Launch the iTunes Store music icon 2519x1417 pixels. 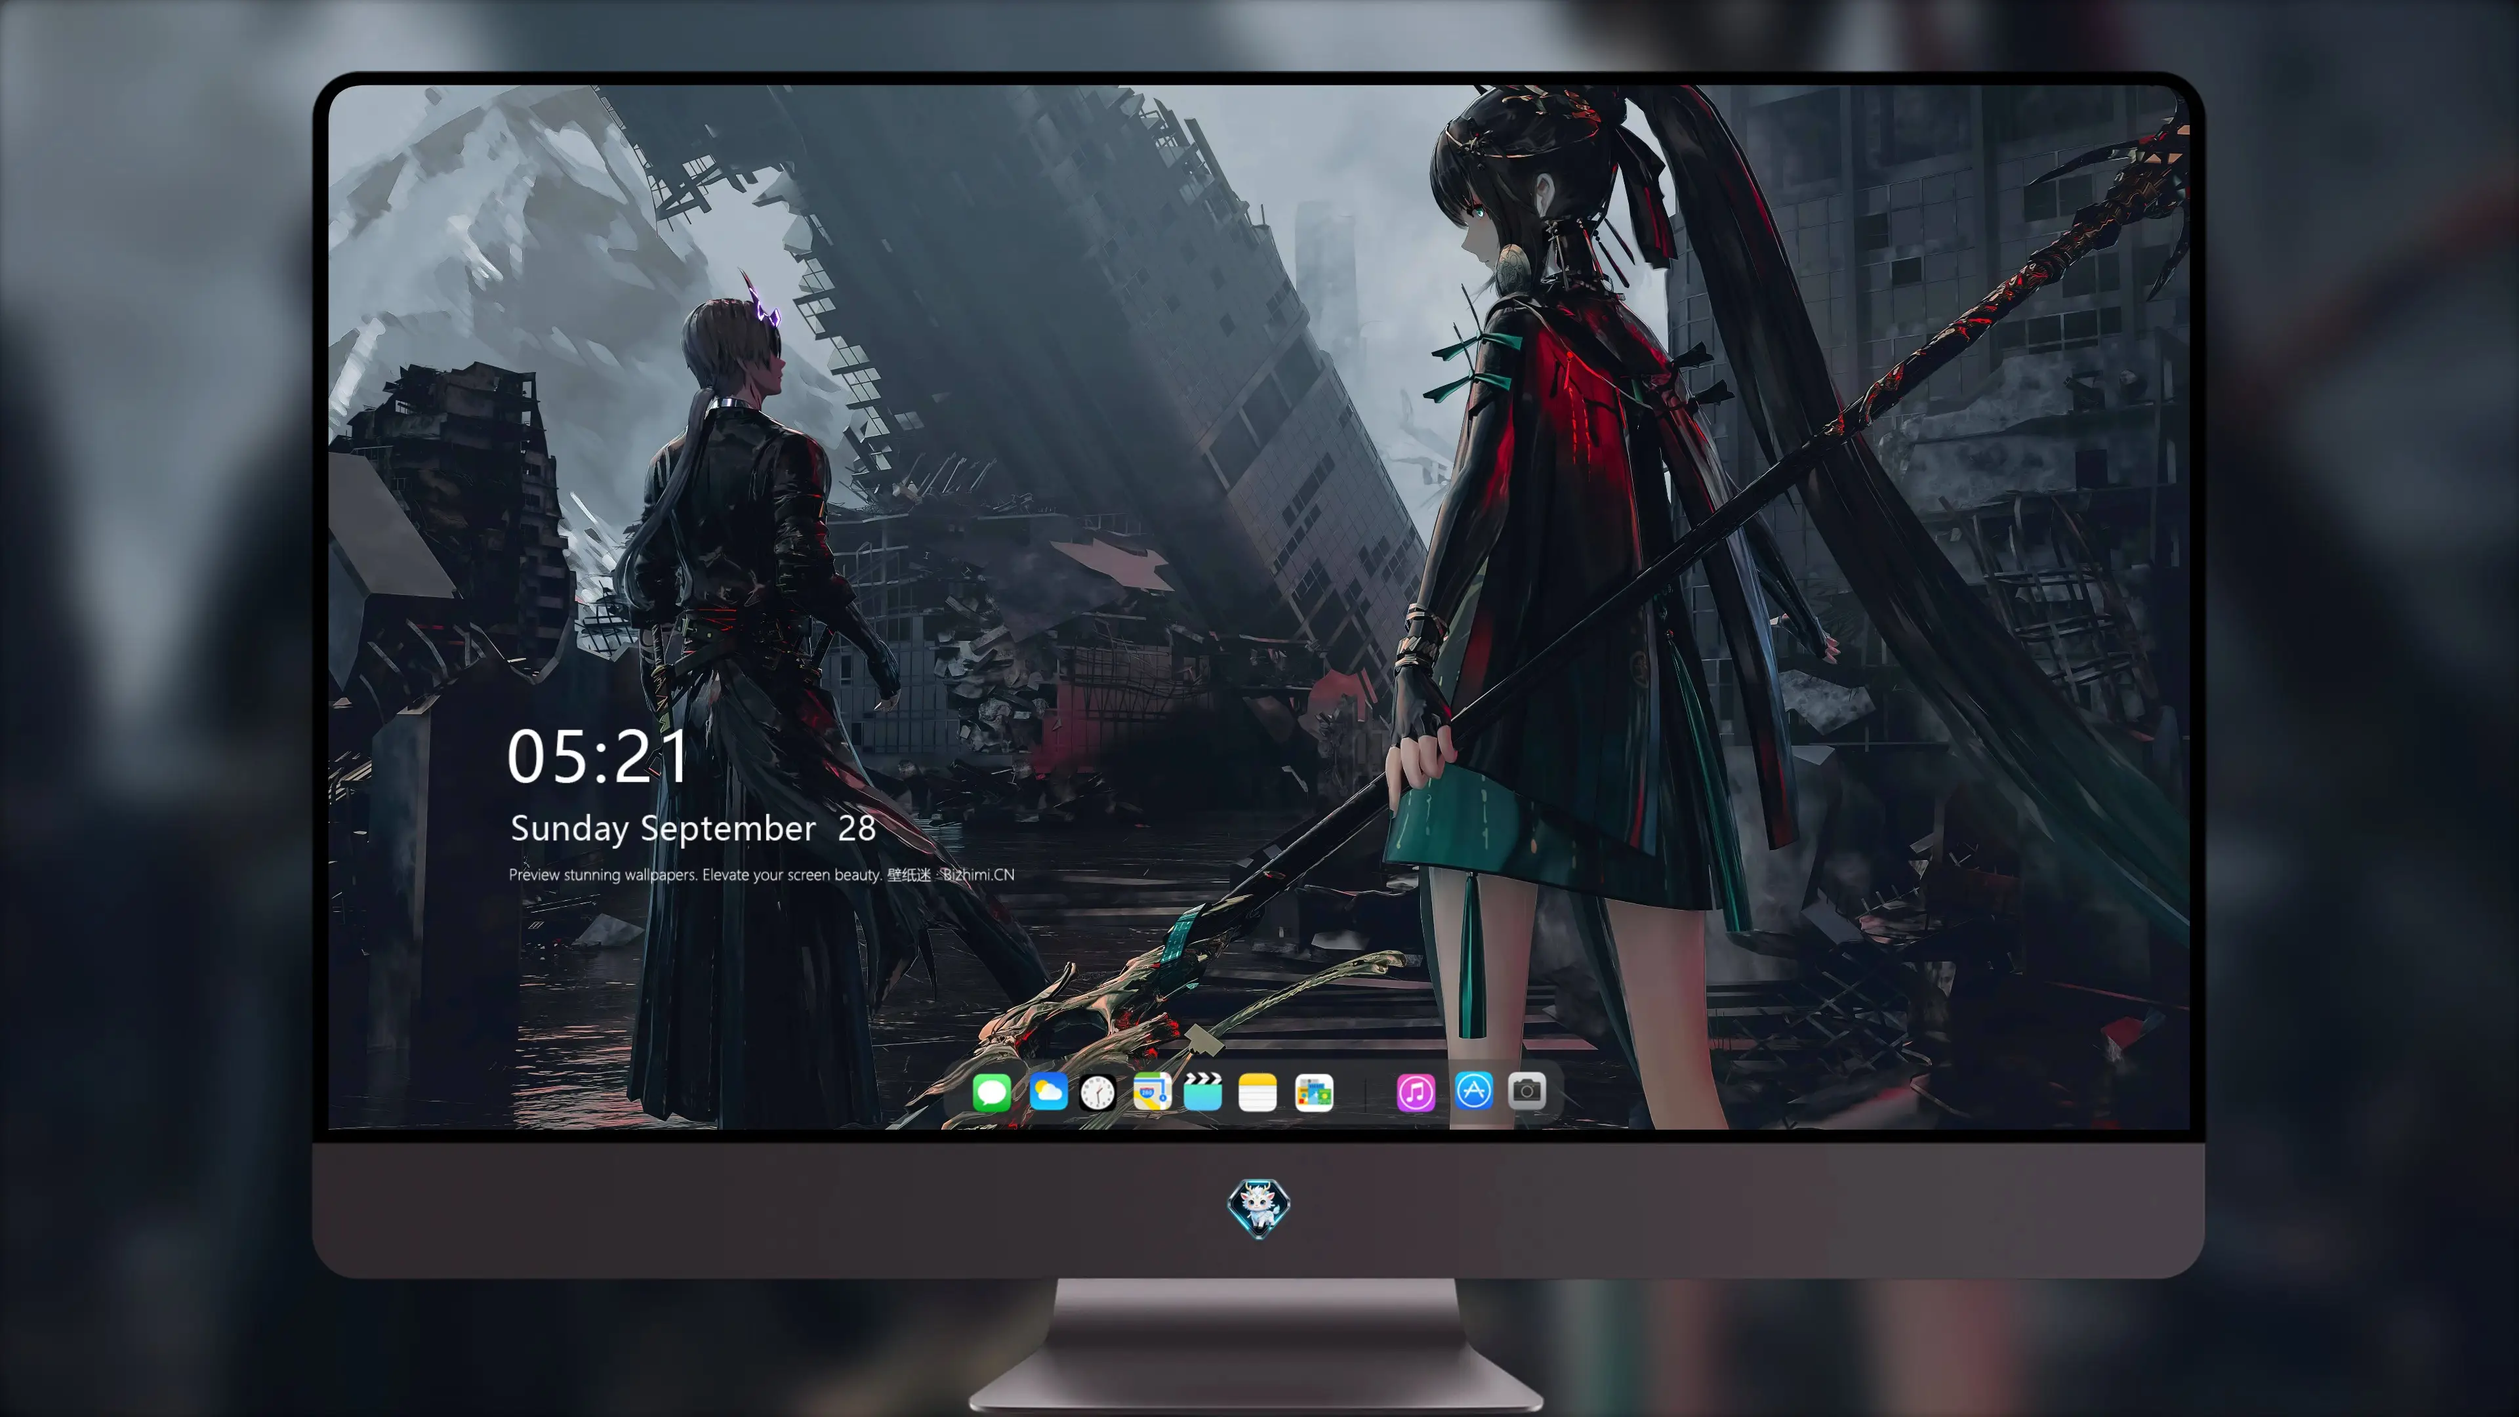pyautogui.click(x=1416, y=1092)
